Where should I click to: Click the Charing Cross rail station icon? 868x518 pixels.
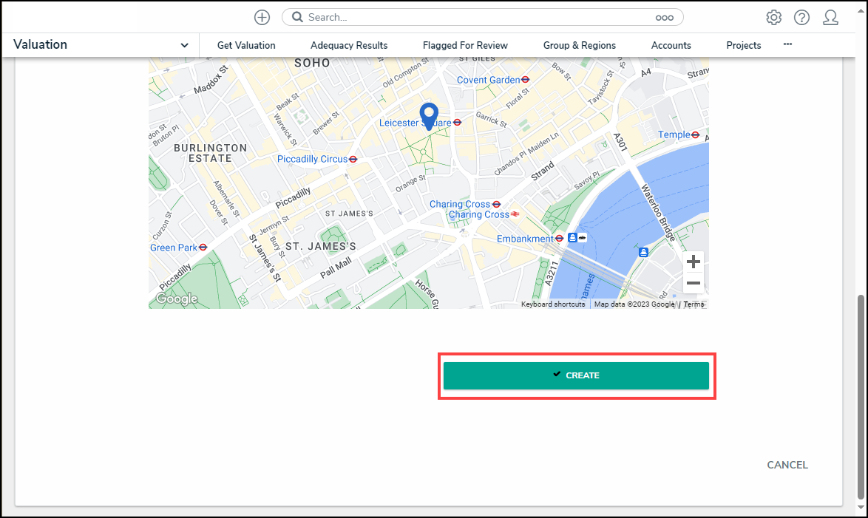click(515, 214)
